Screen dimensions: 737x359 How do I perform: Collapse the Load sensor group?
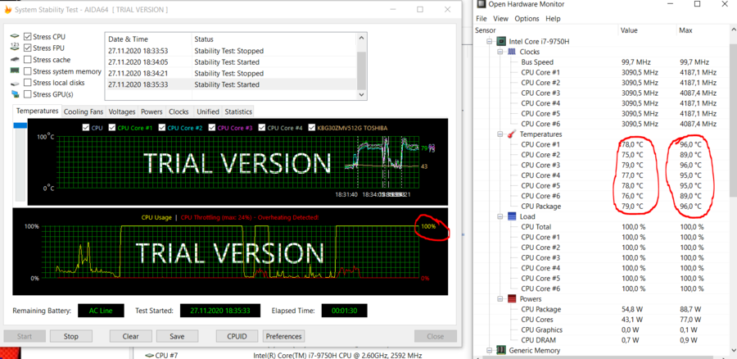500,216
